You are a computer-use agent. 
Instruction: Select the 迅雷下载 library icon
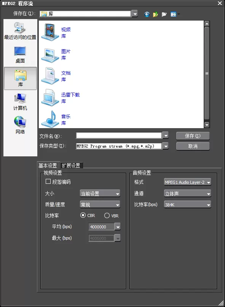coord(50,98)
